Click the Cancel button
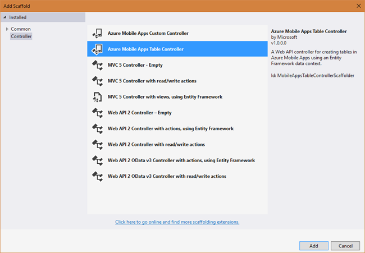Viewport: 365px width, 253px height. pos(345,246)
